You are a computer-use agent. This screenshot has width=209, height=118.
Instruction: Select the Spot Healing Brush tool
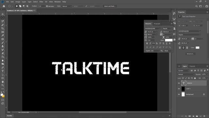(x=3, y=39)
